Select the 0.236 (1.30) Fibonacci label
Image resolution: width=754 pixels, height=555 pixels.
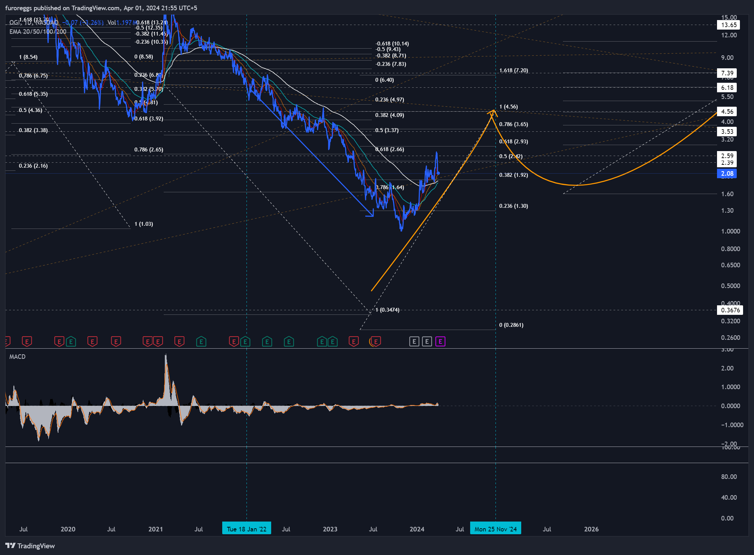pyautogui.click(x=513, y=206)
